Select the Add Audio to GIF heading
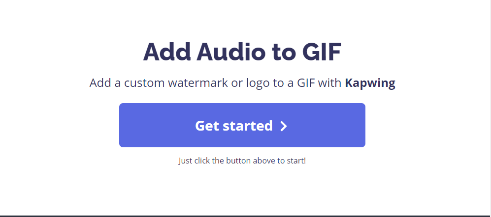The height and width of the screenshot is (217, 491). tap(242, 52)
